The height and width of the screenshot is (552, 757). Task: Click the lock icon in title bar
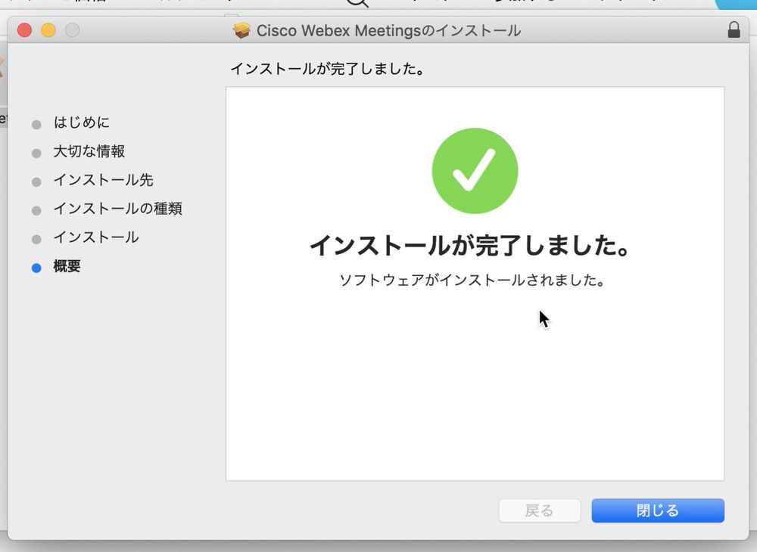pyautogui.click(x=734, y=30)
